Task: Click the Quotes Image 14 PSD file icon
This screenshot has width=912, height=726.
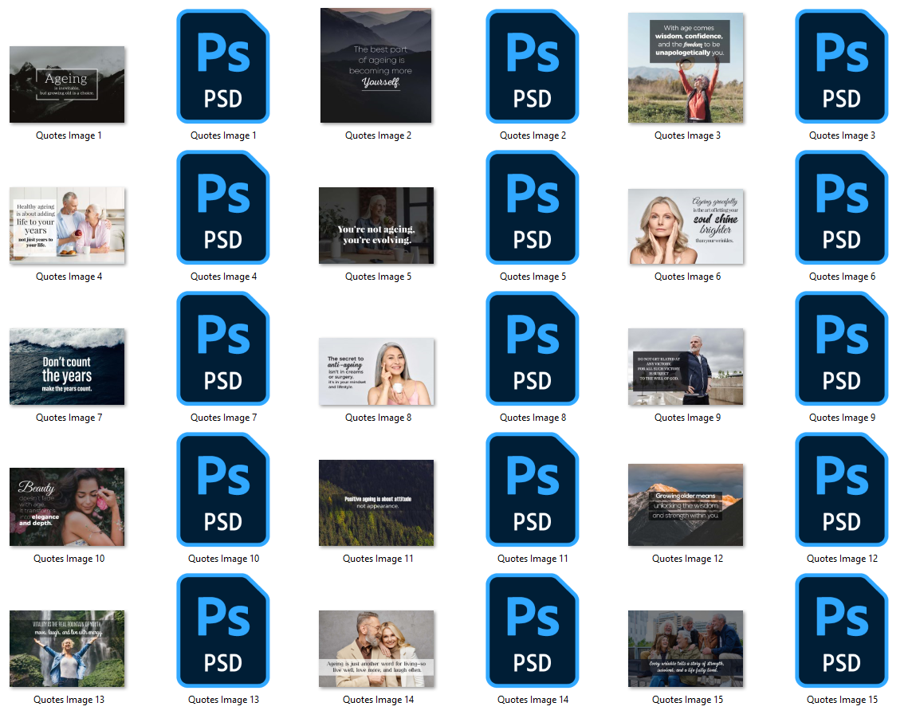Action: (x=533, y=631)
